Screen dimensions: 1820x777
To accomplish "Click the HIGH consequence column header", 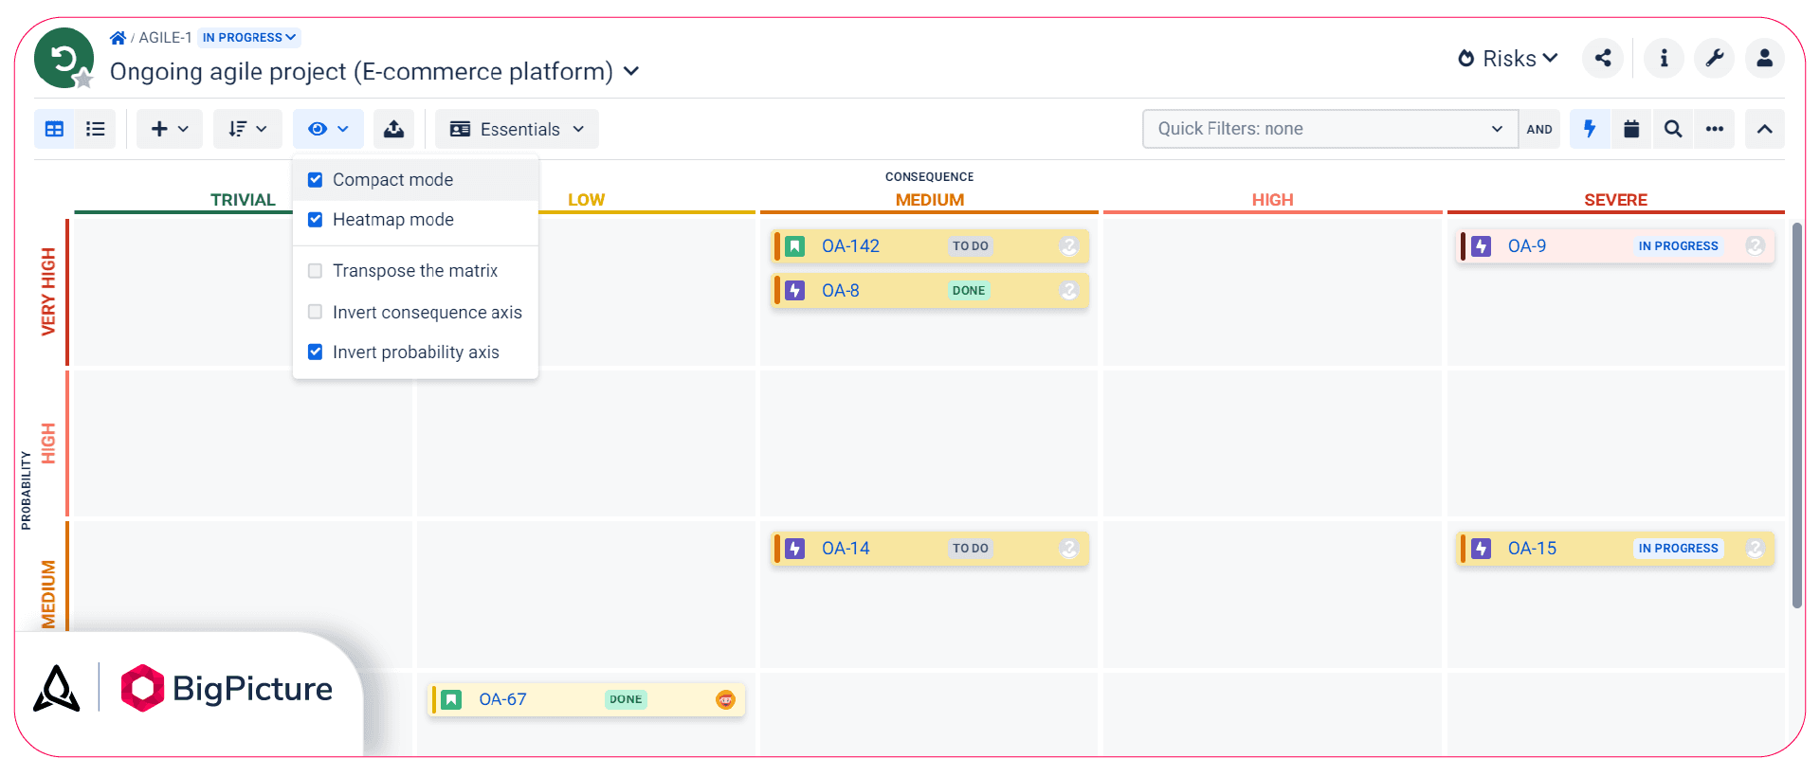I will (1272, 200).
